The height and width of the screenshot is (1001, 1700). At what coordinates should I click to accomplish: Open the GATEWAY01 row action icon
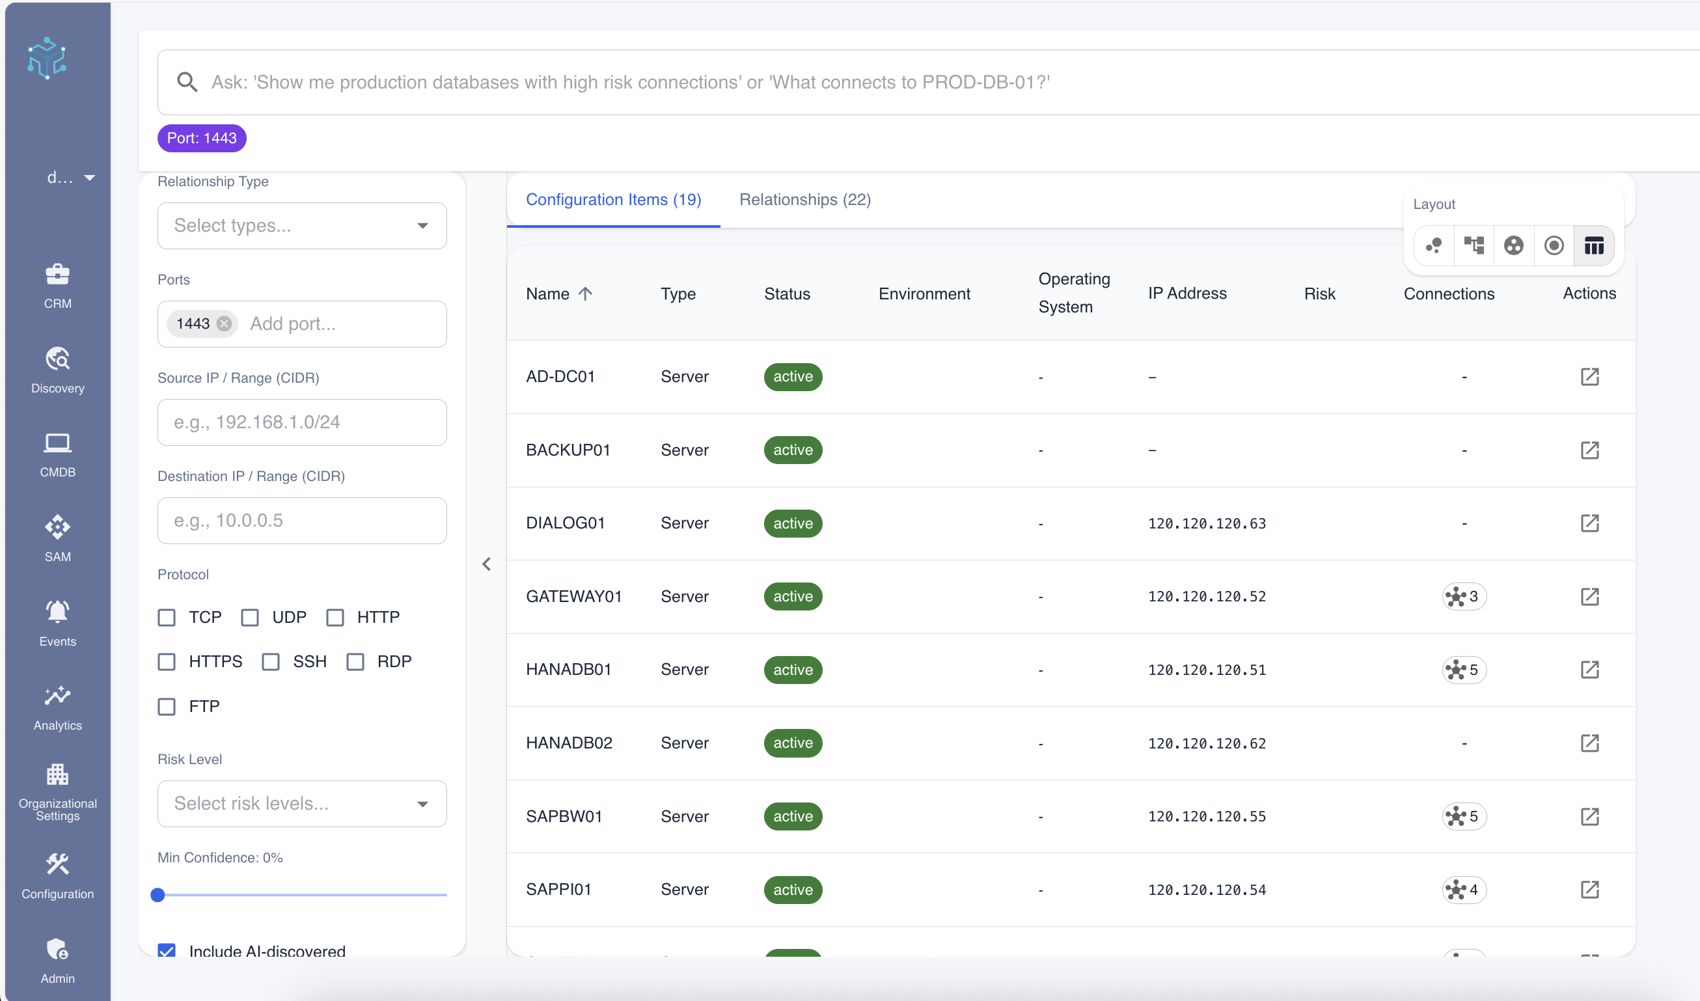pyautogui.click(x=1589, y=596)
